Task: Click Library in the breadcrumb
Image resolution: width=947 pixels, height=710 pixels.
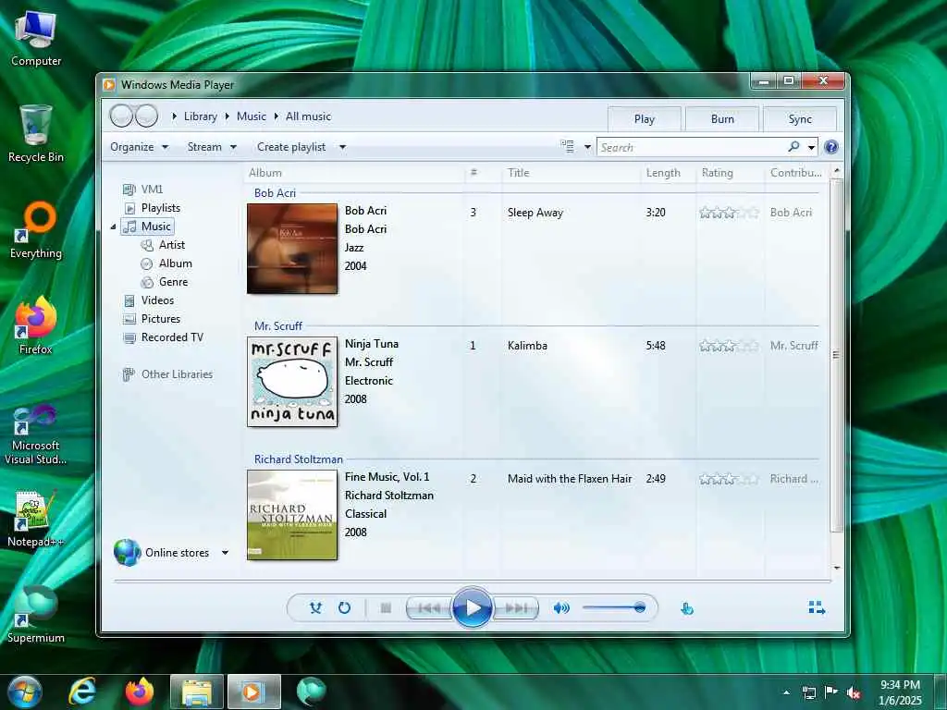Action: (x=201, y=116)
